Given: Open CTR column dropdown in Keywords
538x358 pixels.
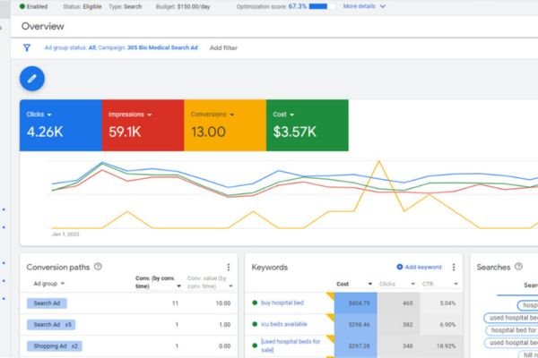Looking at the screenshot, I should (456, 284).
